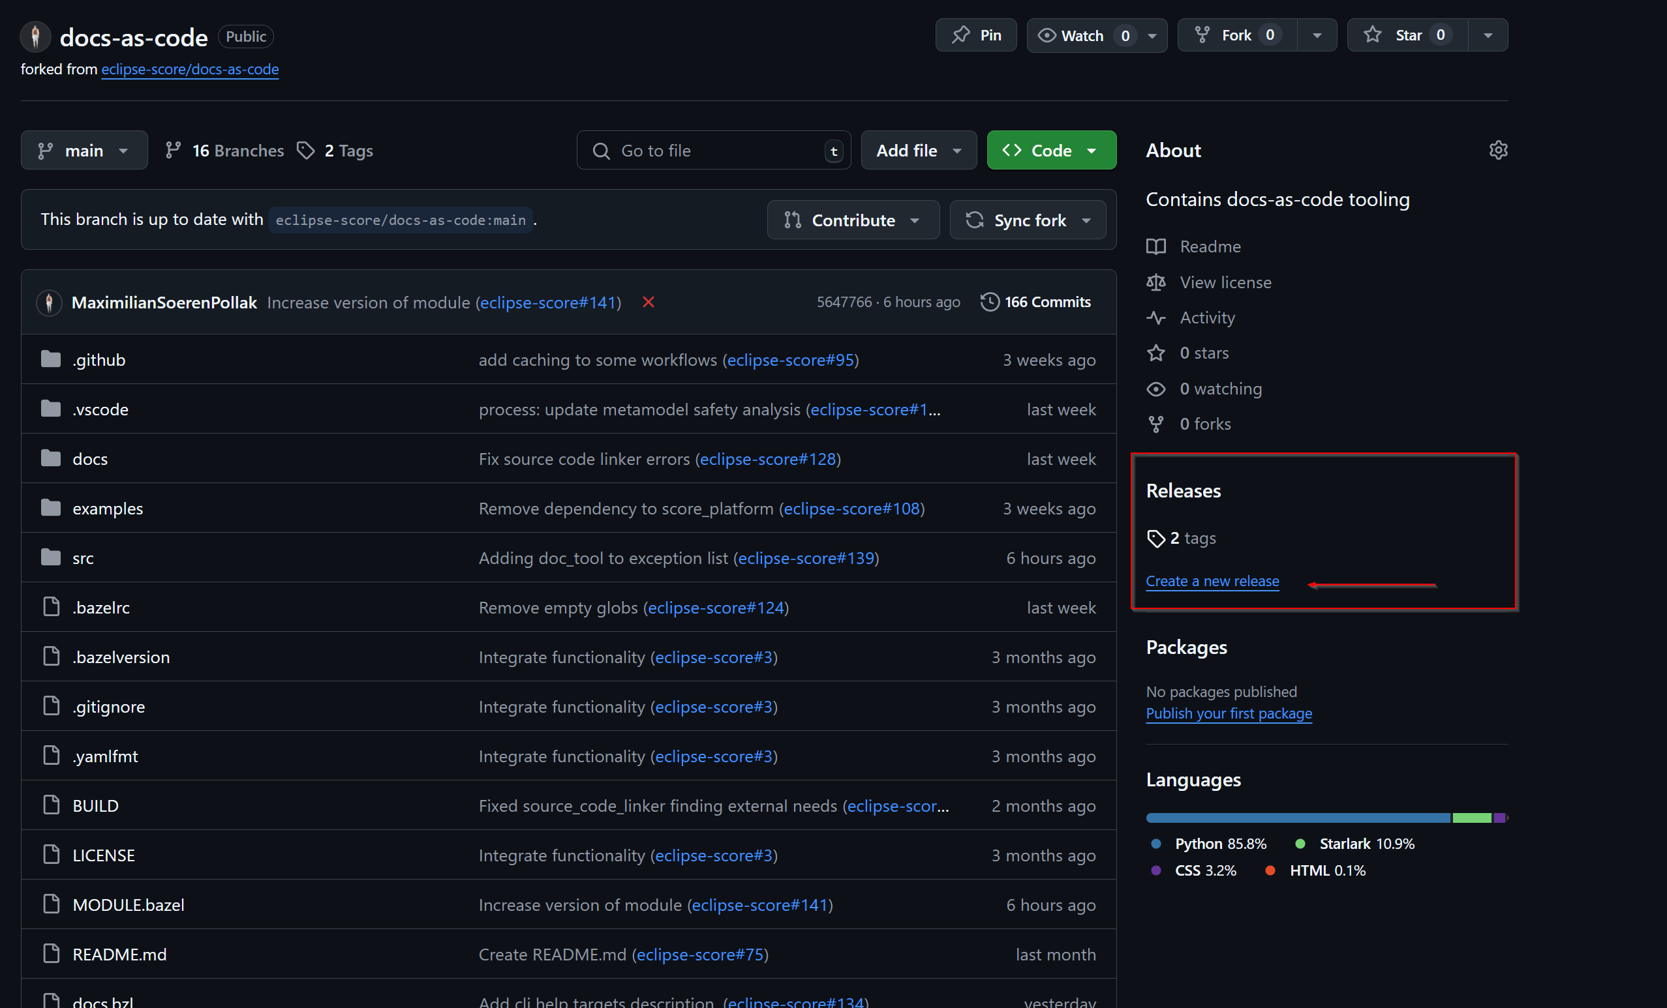The height and width of the screenshot is (1008, 1667).
Task: Click the Readme book icon
Action: coord(1156,246)
